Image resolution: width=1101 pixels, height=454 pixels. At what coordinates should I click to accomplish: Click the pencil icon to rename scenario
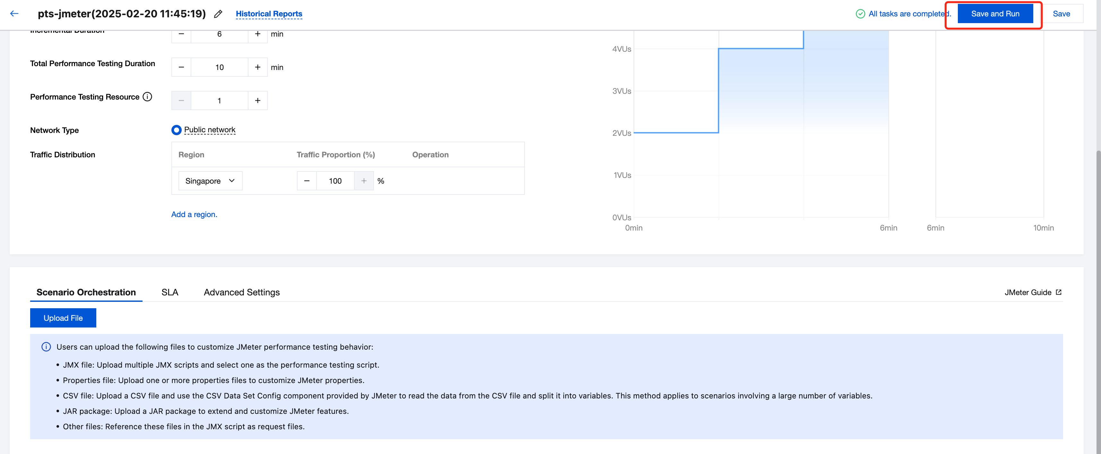218,14
